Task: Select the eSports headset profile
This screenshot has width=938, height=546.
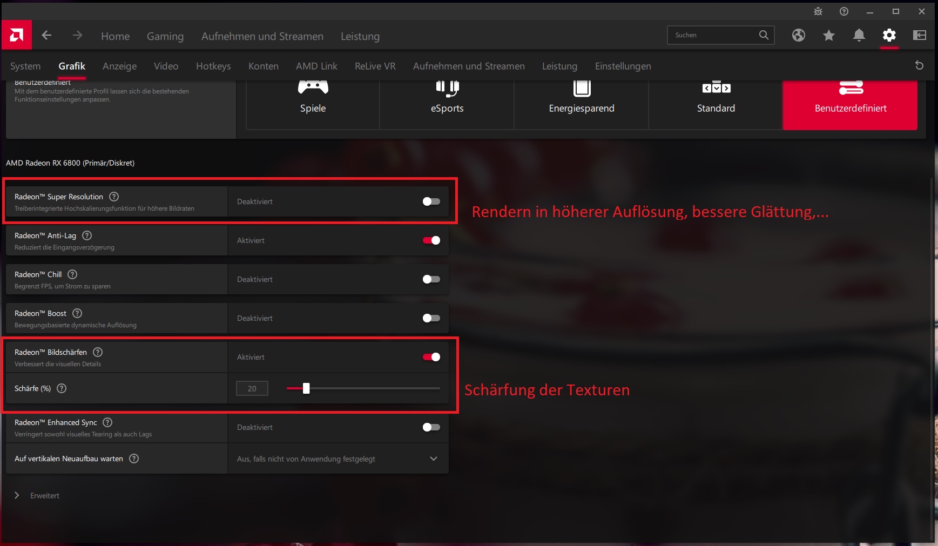Action: click(x=447, y=105)
